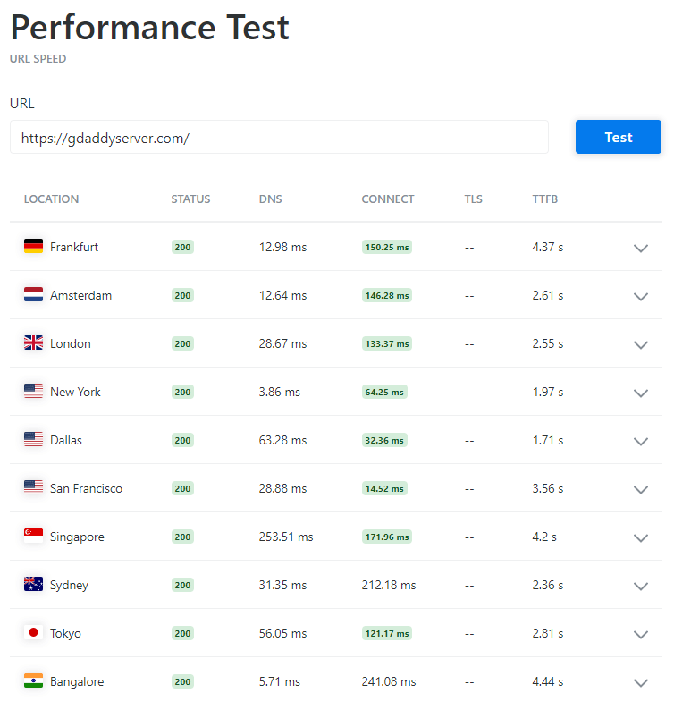The height and width of the screenshot is (710, 674).
Task: Expand the Frankfurt result row chevron
Action: coord(640,248)
